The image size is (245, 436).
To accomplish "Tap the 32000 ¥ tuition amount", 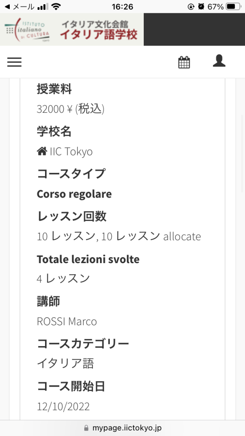I will [71, 109].
